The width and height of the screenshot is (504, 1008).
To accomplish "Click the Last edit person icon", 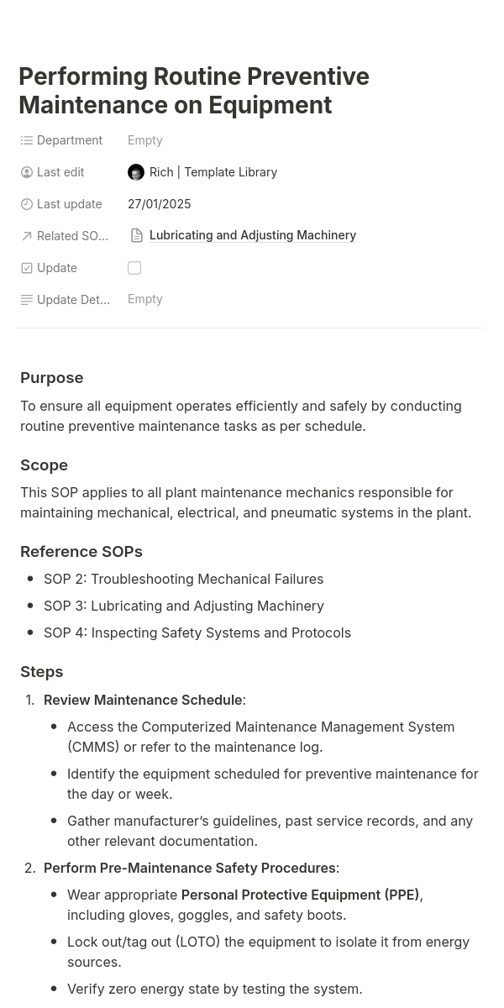I will (27, 172).
